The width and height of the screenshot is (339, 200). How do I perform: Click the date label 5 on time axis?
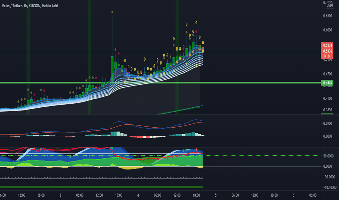point(216,195)
